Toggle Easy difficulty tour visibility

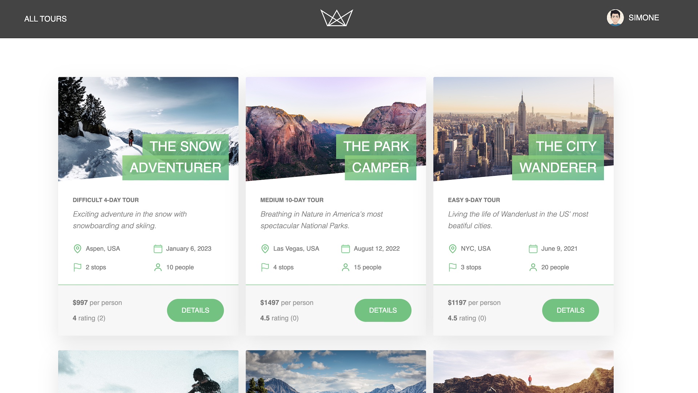click(473, 200)
